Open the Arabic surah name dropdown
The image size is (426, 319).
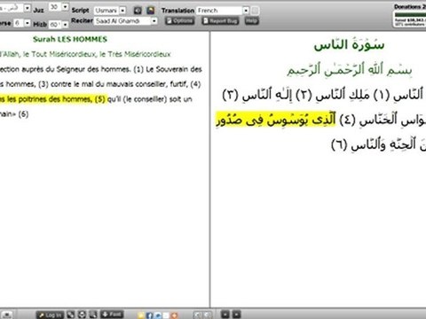point(15,8)
